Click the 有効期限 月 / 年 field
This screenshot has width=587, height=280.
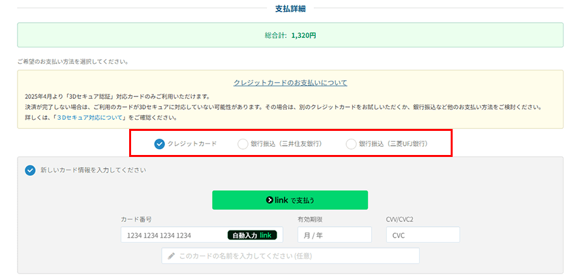point(334,235)
